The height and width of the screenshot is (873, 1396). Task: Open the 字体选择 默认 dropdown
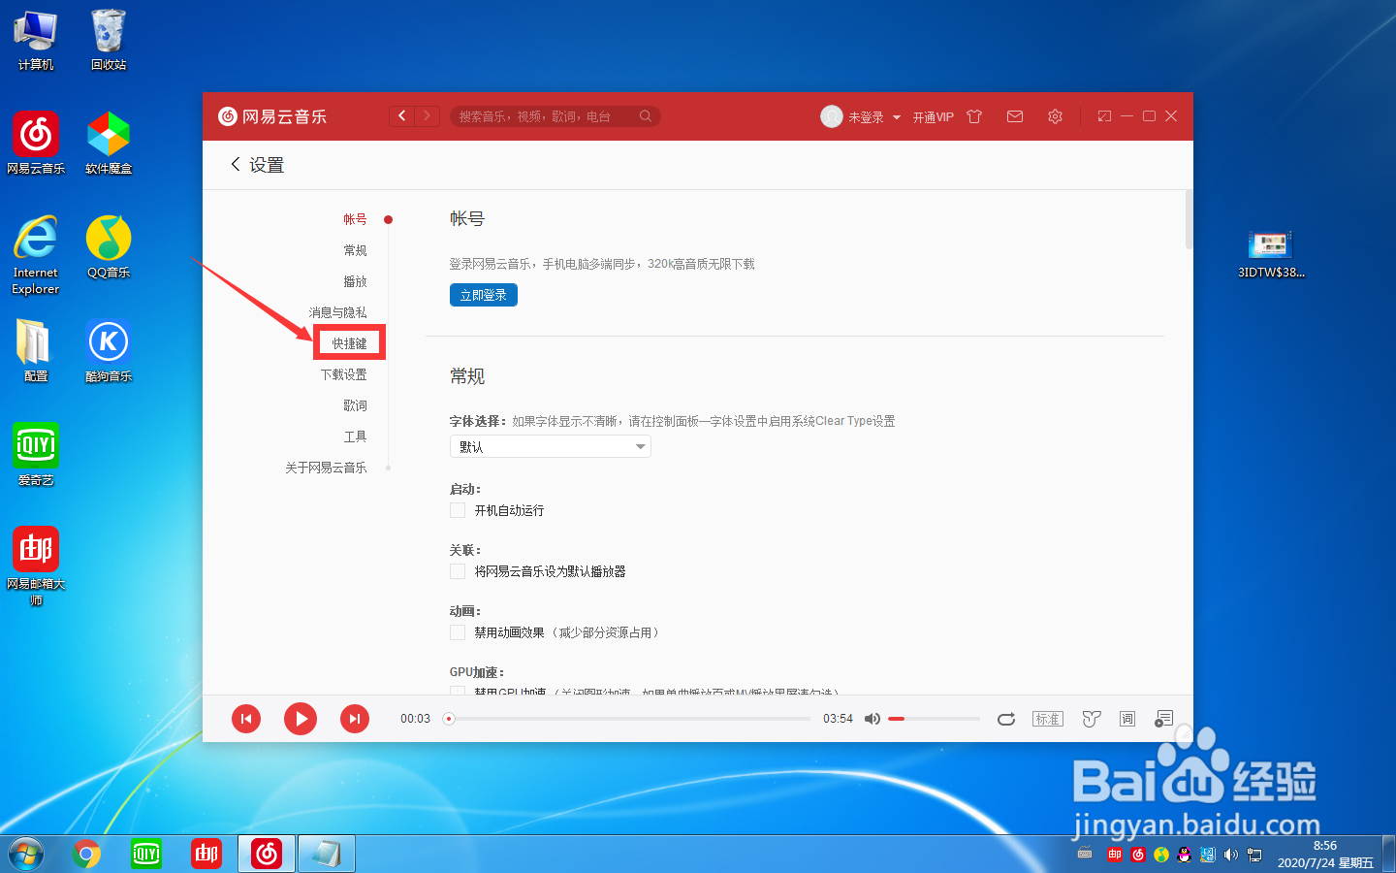click(x=550, y=446)
